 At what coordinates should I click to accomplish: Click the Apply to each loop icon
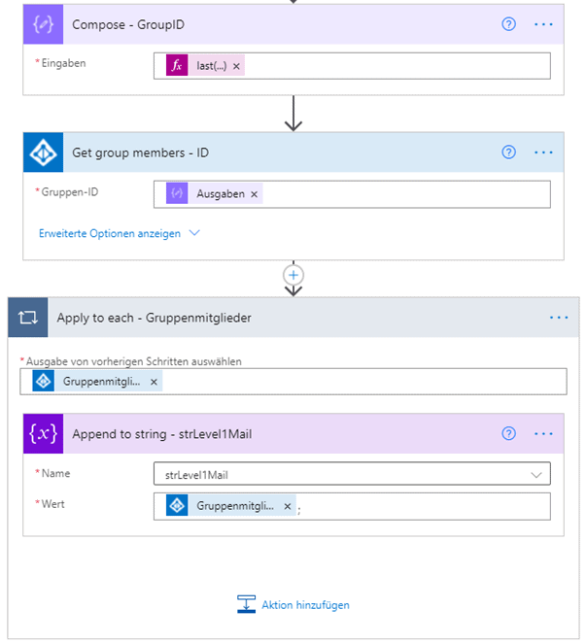point(28,318)
